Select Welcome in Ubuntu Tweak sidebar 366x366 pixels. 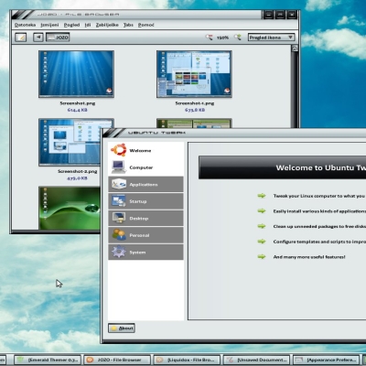tap(145, 150)
